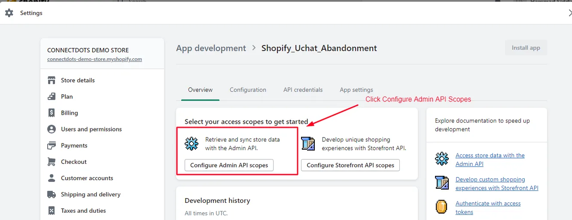Open Authenticate with access tokens link
This screenshot has height=220, width=572.
point(488,208)
